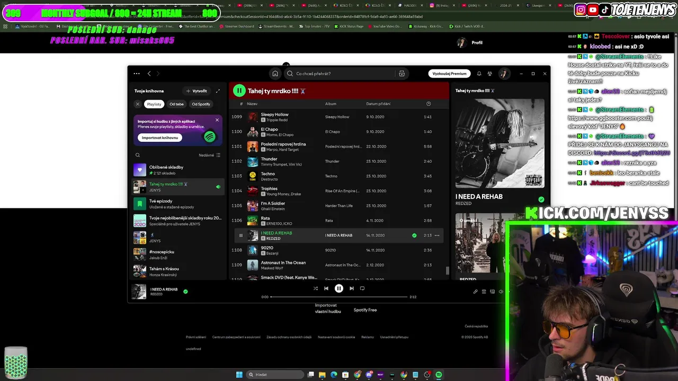
Task: Clear the library filter with the X
Action: [x=138, y=104]
